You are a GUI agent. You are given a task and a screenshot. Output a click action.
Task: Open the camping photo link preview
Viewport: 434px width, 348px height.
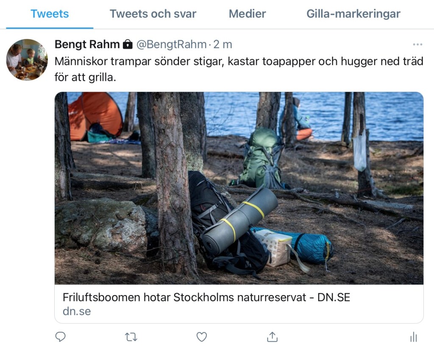click(239, 188)
